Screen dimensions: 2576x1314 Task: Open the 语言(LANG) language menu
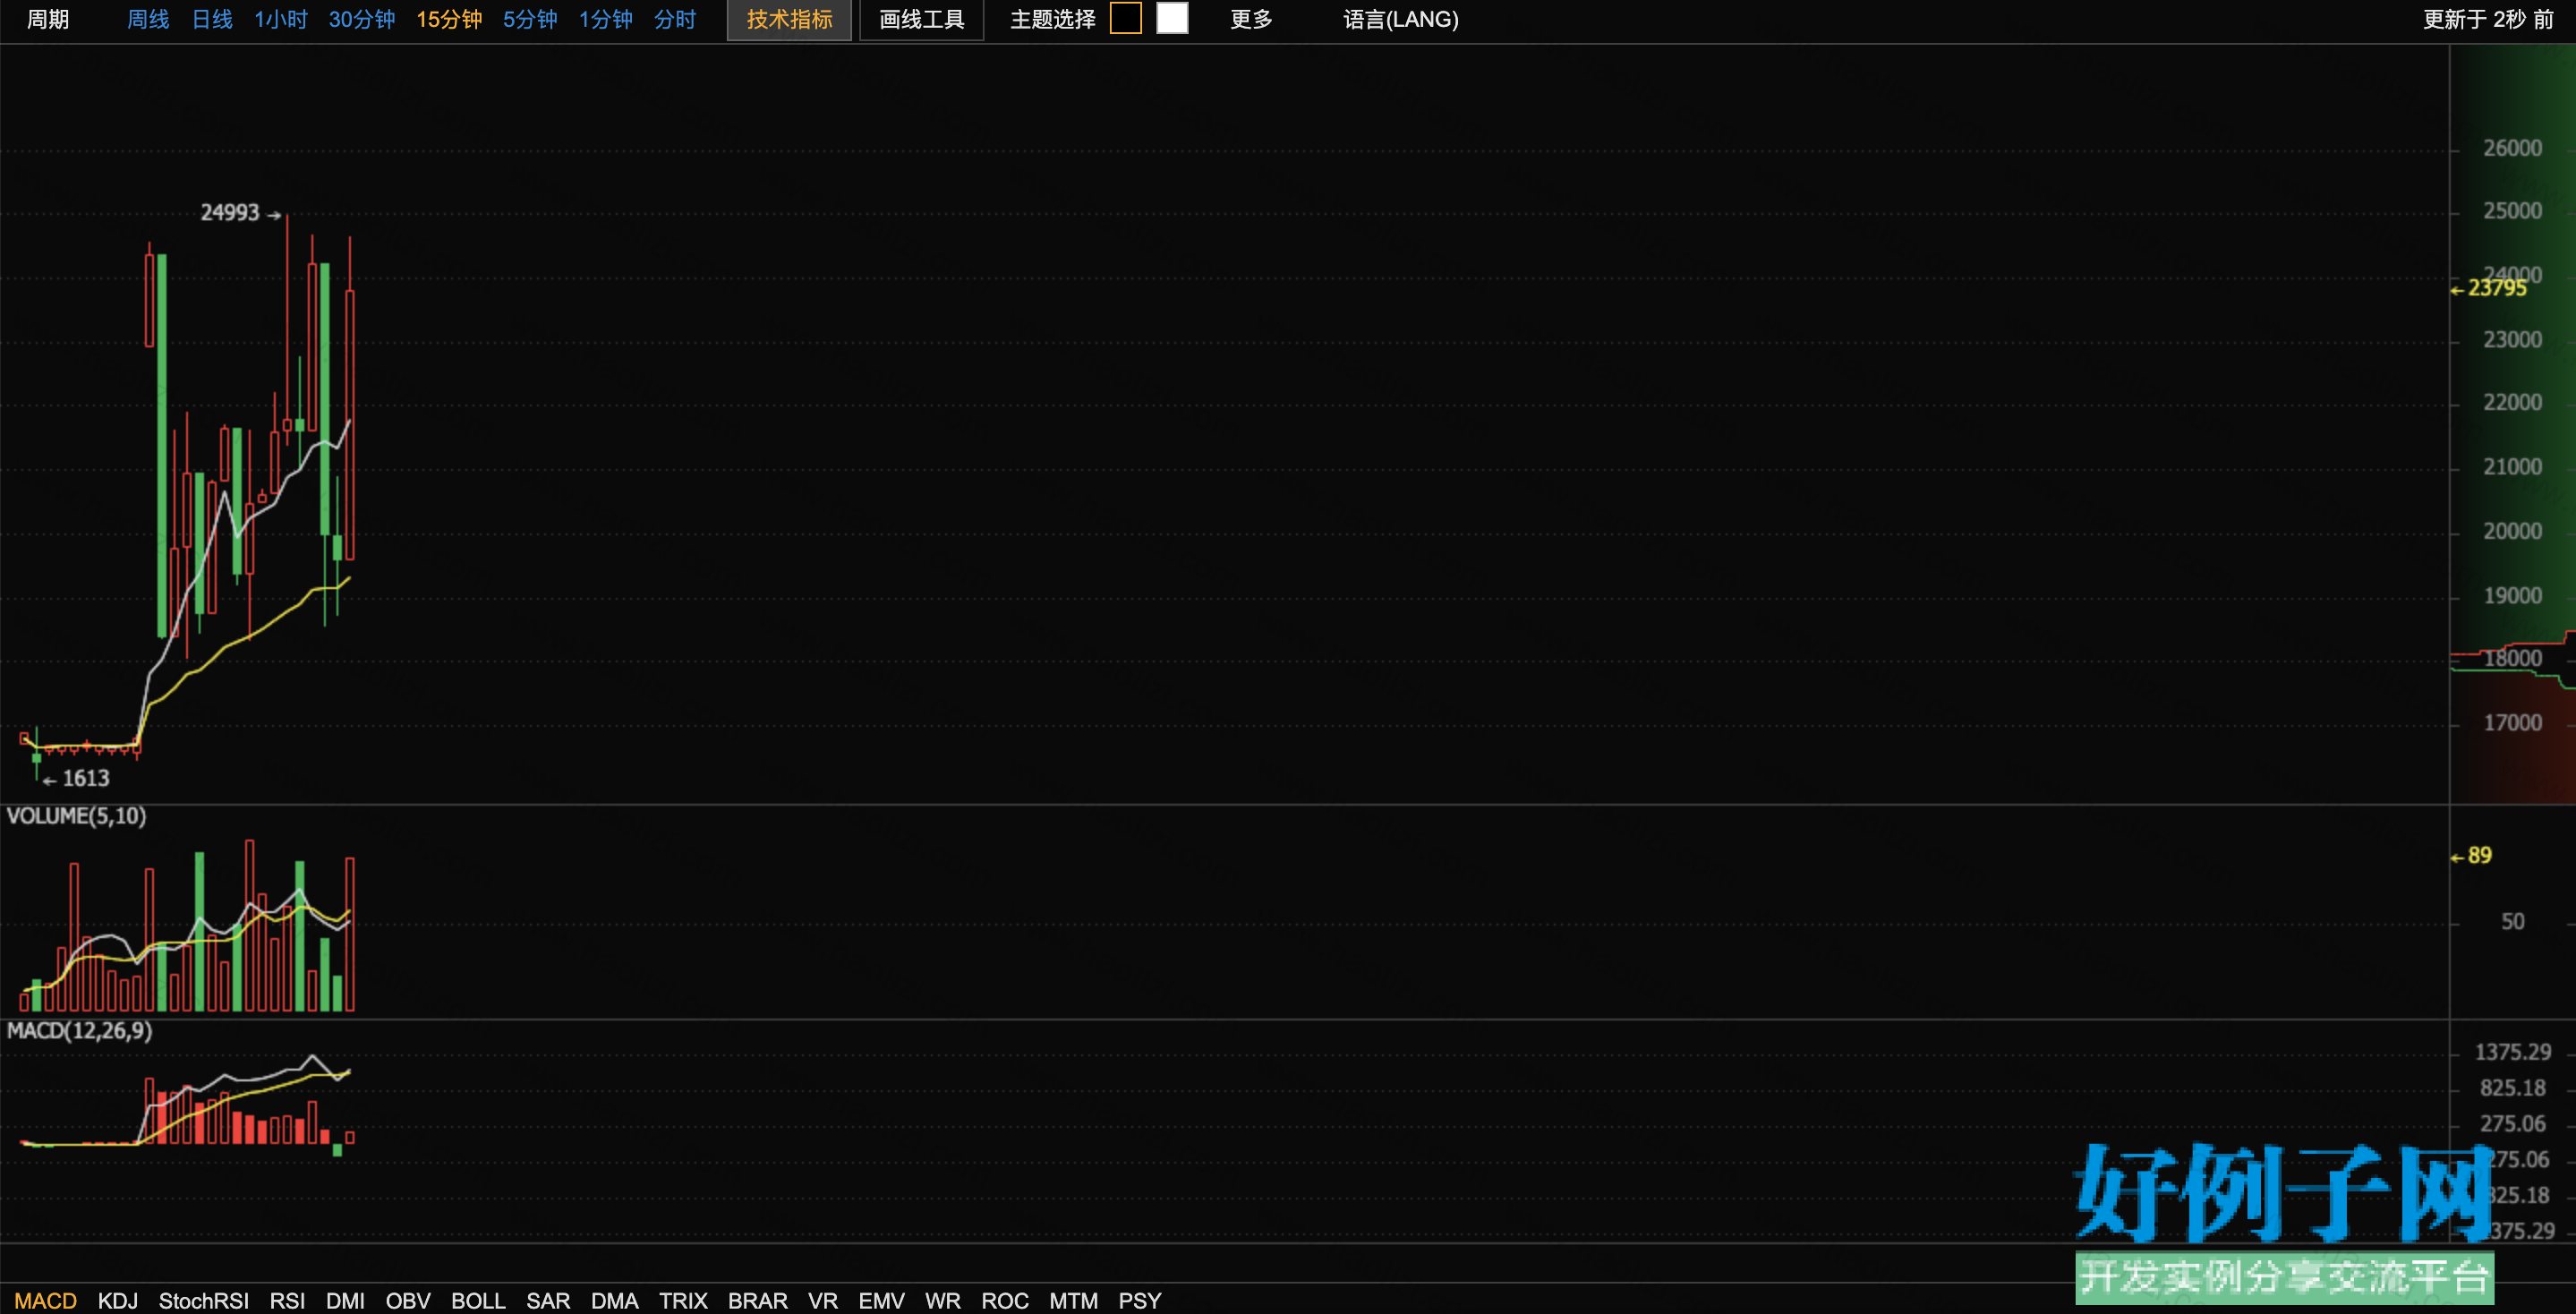coord(1400,19)
